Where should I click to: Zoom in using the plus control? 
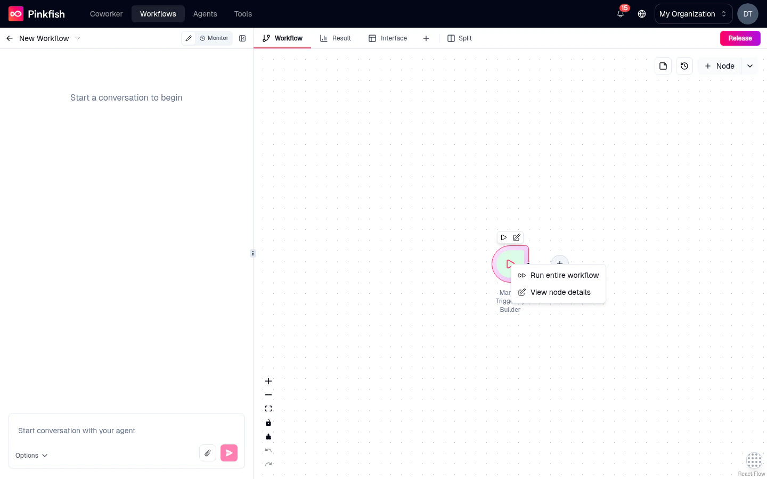268,381
